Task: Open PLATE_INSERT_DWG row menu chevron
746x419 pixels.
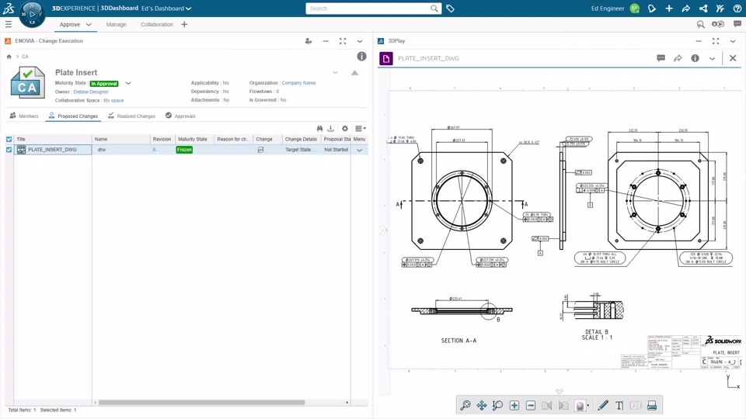Action: click(360, 150)
